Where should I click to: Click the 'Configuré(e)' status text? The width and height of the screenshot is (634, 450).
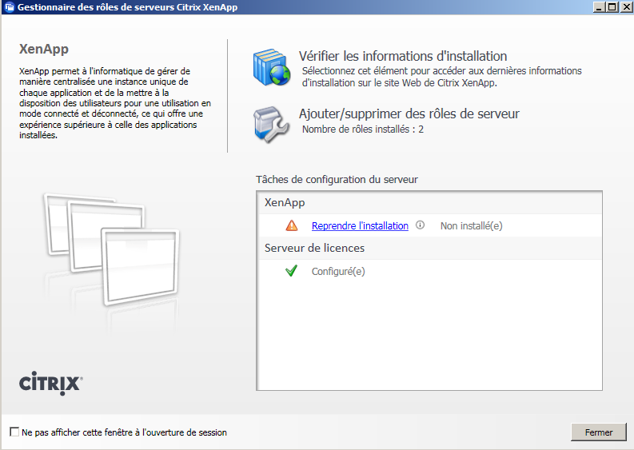point(338,271)
